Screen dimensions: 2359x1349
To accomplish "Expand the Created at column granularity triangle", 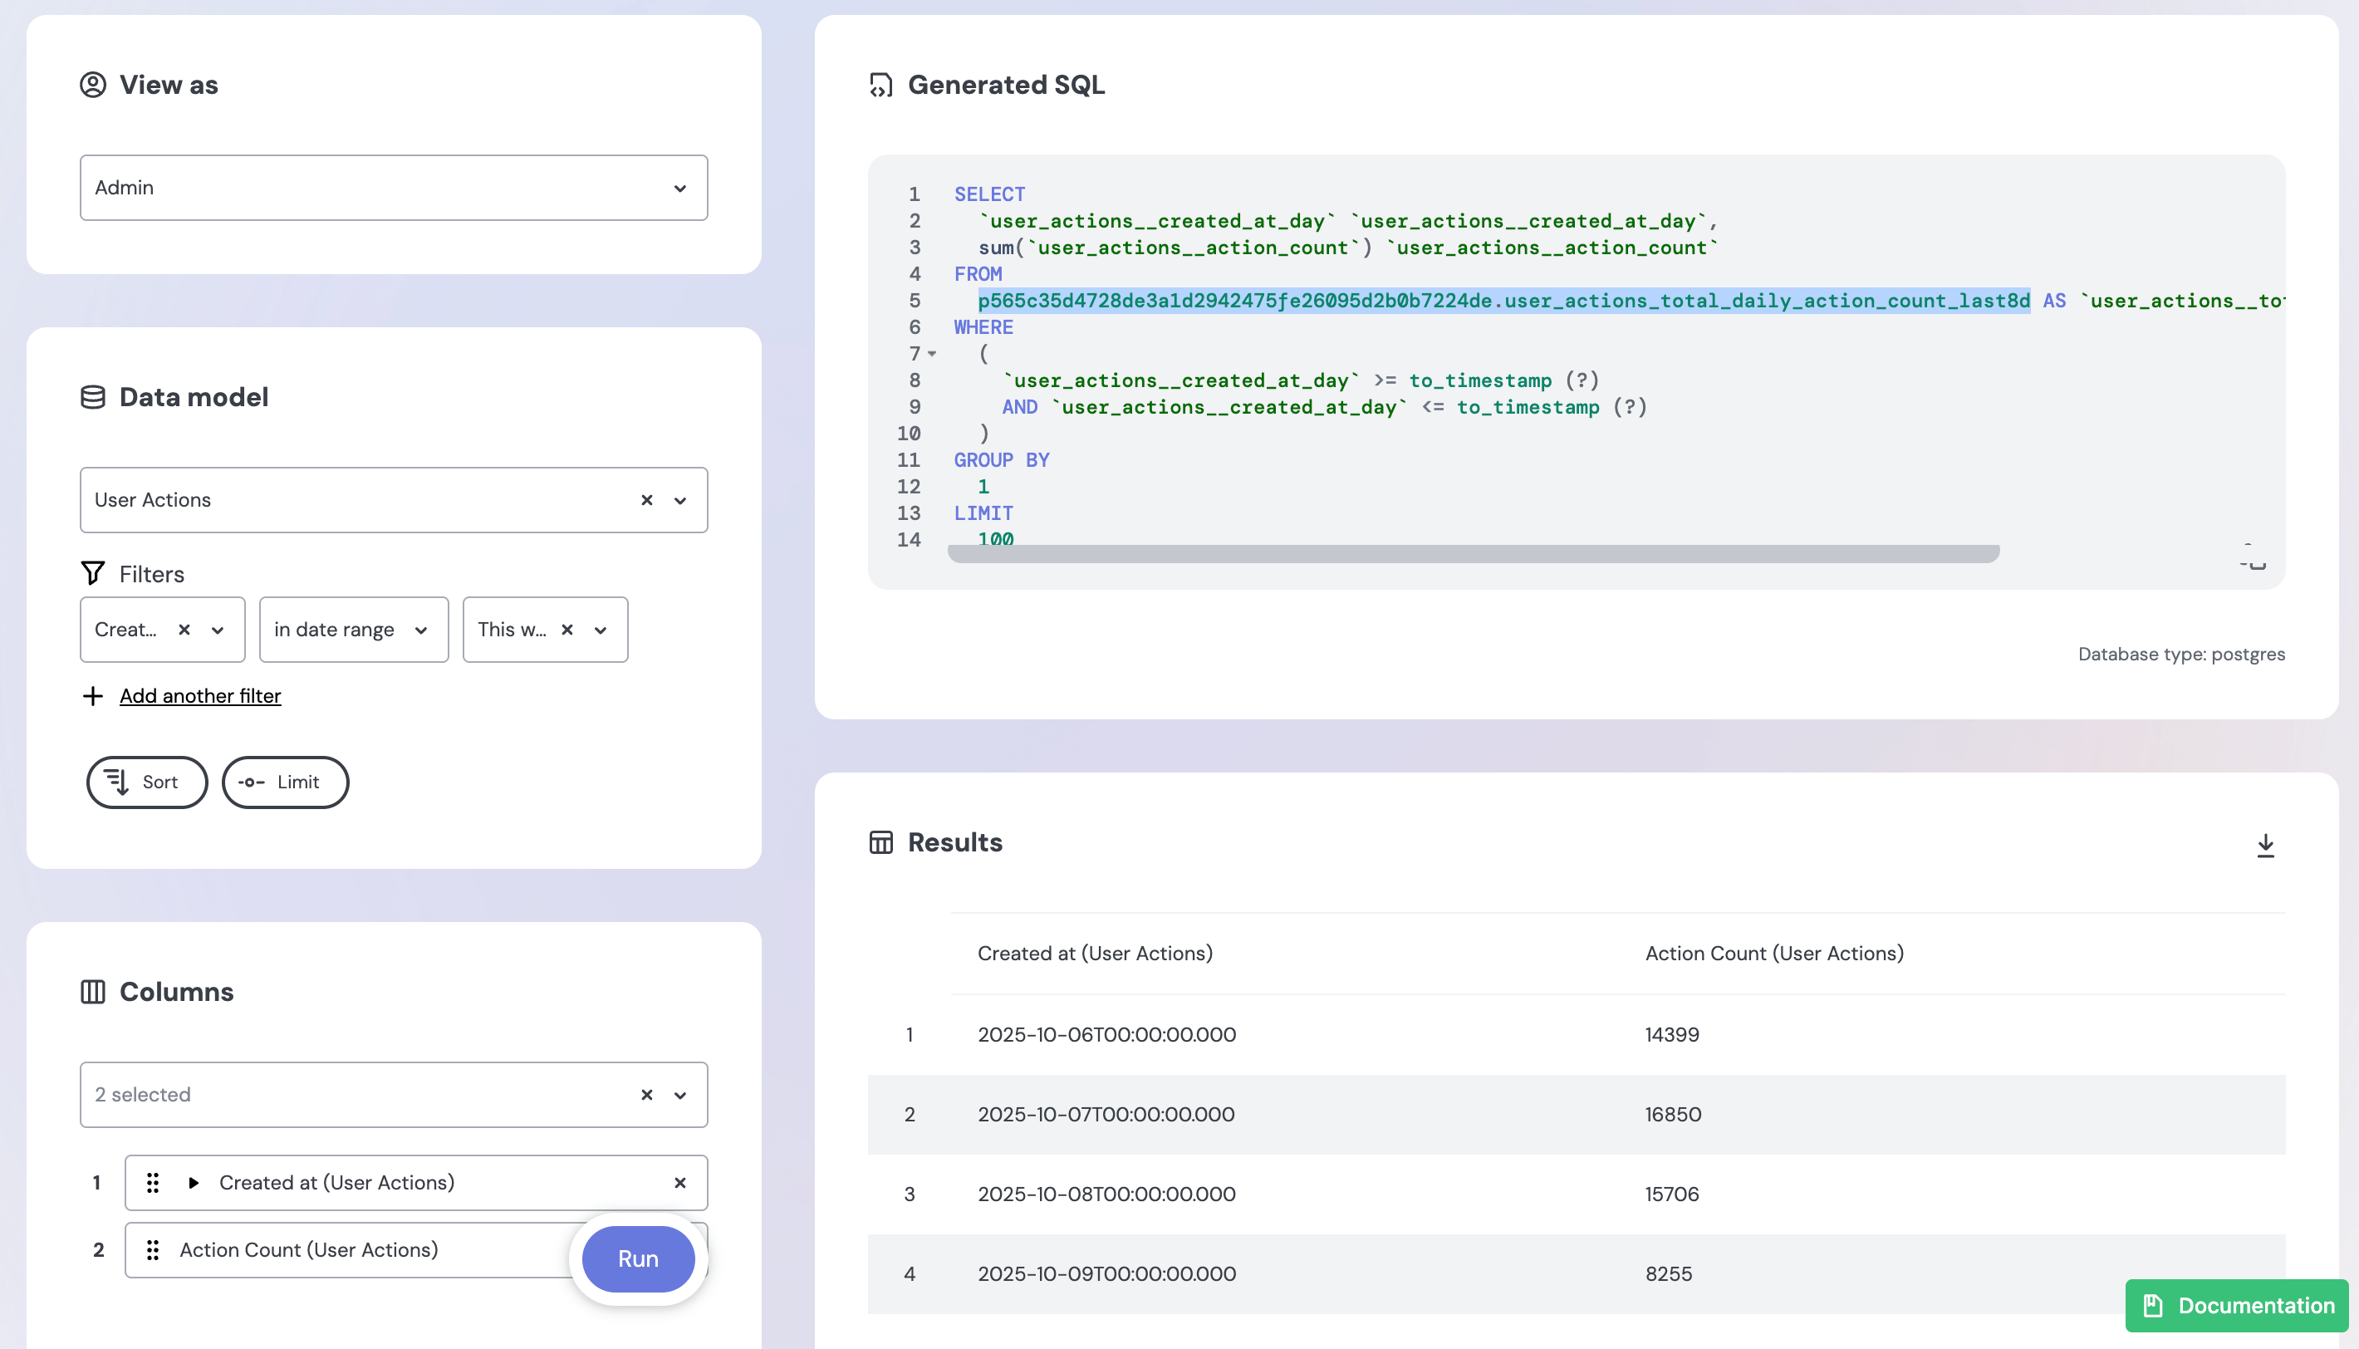I will pyautogui.click(x=194, y=1182).
